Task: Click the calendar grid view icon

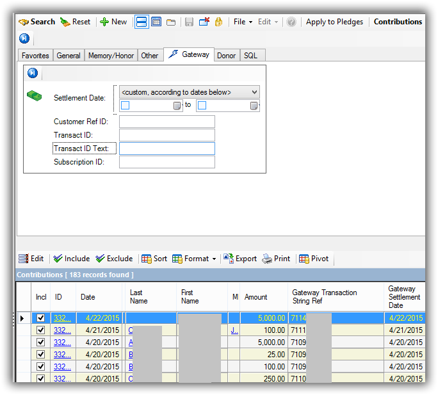Action: (x=156, y=22)
